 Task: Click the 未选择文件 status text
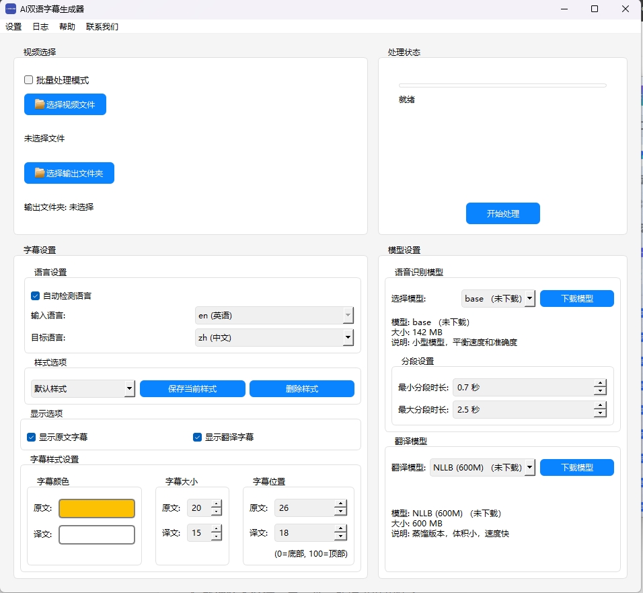(44, 138)
